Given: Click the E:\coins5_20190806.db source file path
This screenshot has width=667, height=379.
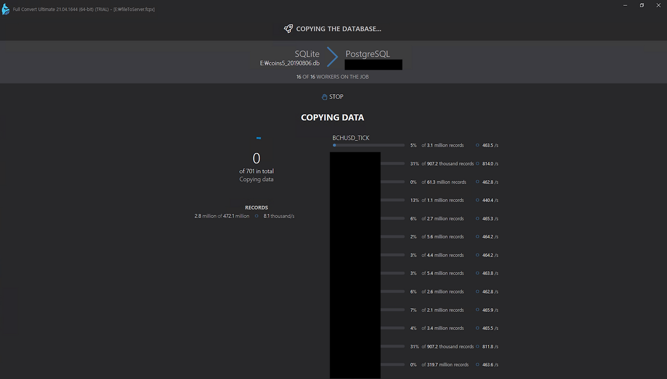Looking at the screenshot, I should click(x=290, y=63).
